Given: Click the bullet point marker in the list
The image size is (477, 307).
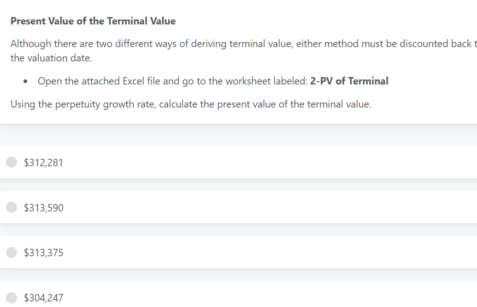Looking at the screenshot, I should (25, 81).
